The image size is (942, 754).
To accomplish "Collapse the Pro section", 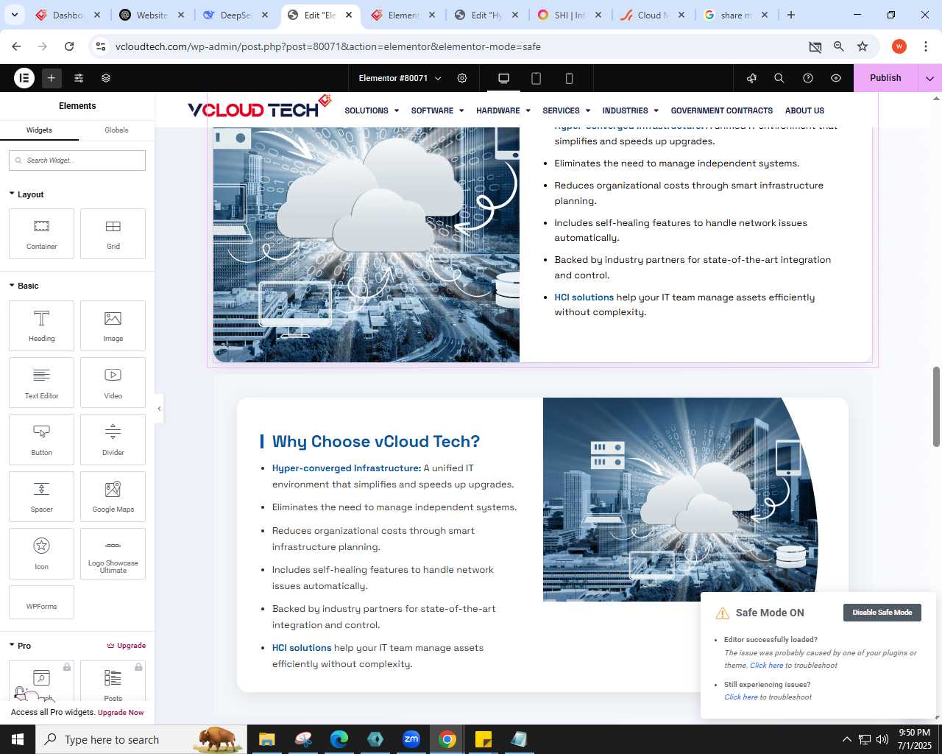I will pos(21,646).
